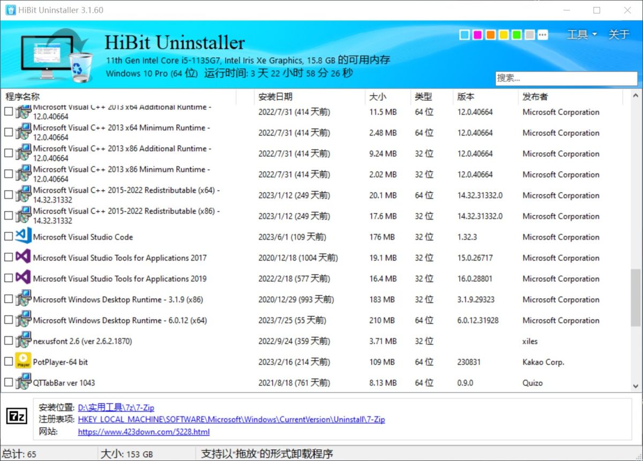The width and height of the screenshot is (643, 461).
Task: Select the green color theme swatch
Action: tap(517, 35)
